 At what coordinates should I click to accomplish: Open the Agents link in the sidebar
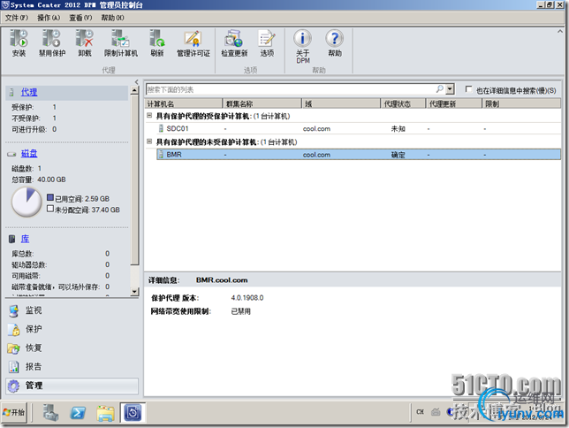click(x=29, y=92)
